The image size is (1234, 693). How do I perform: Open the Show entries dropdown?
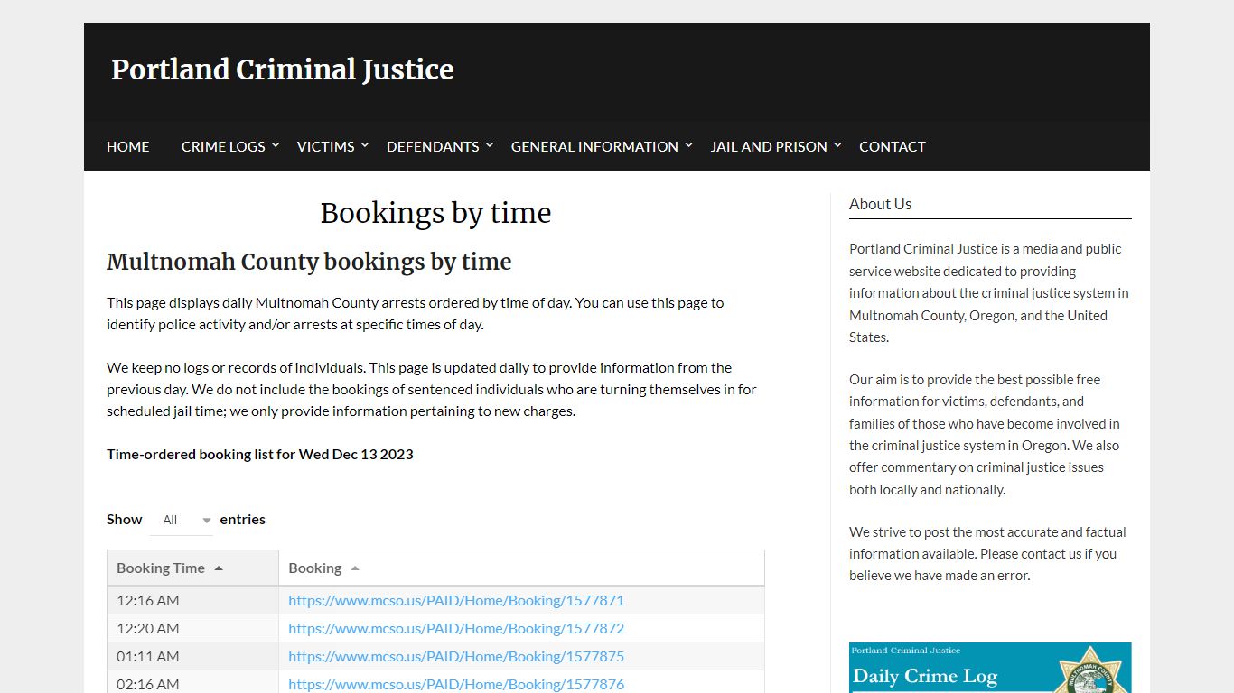click(x=182, y=520)
